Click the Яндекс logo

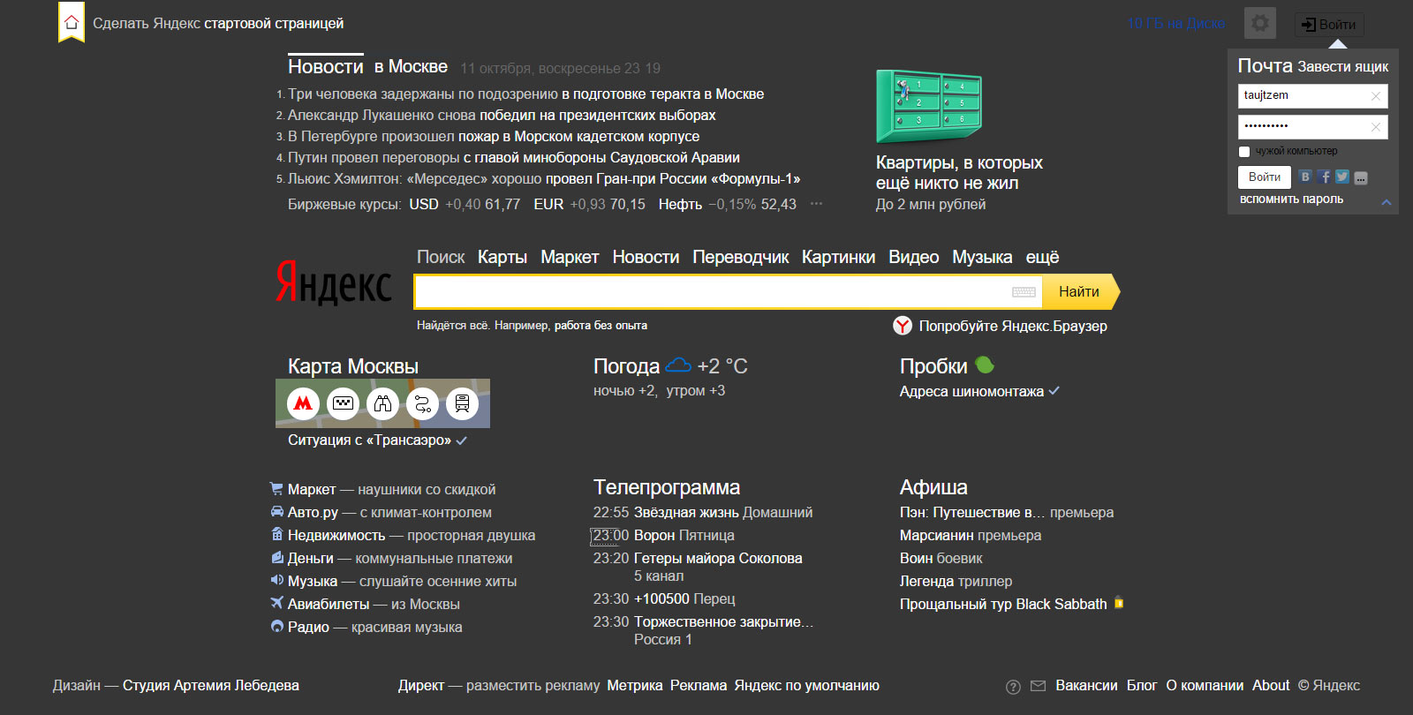click(x=333, y=282)
